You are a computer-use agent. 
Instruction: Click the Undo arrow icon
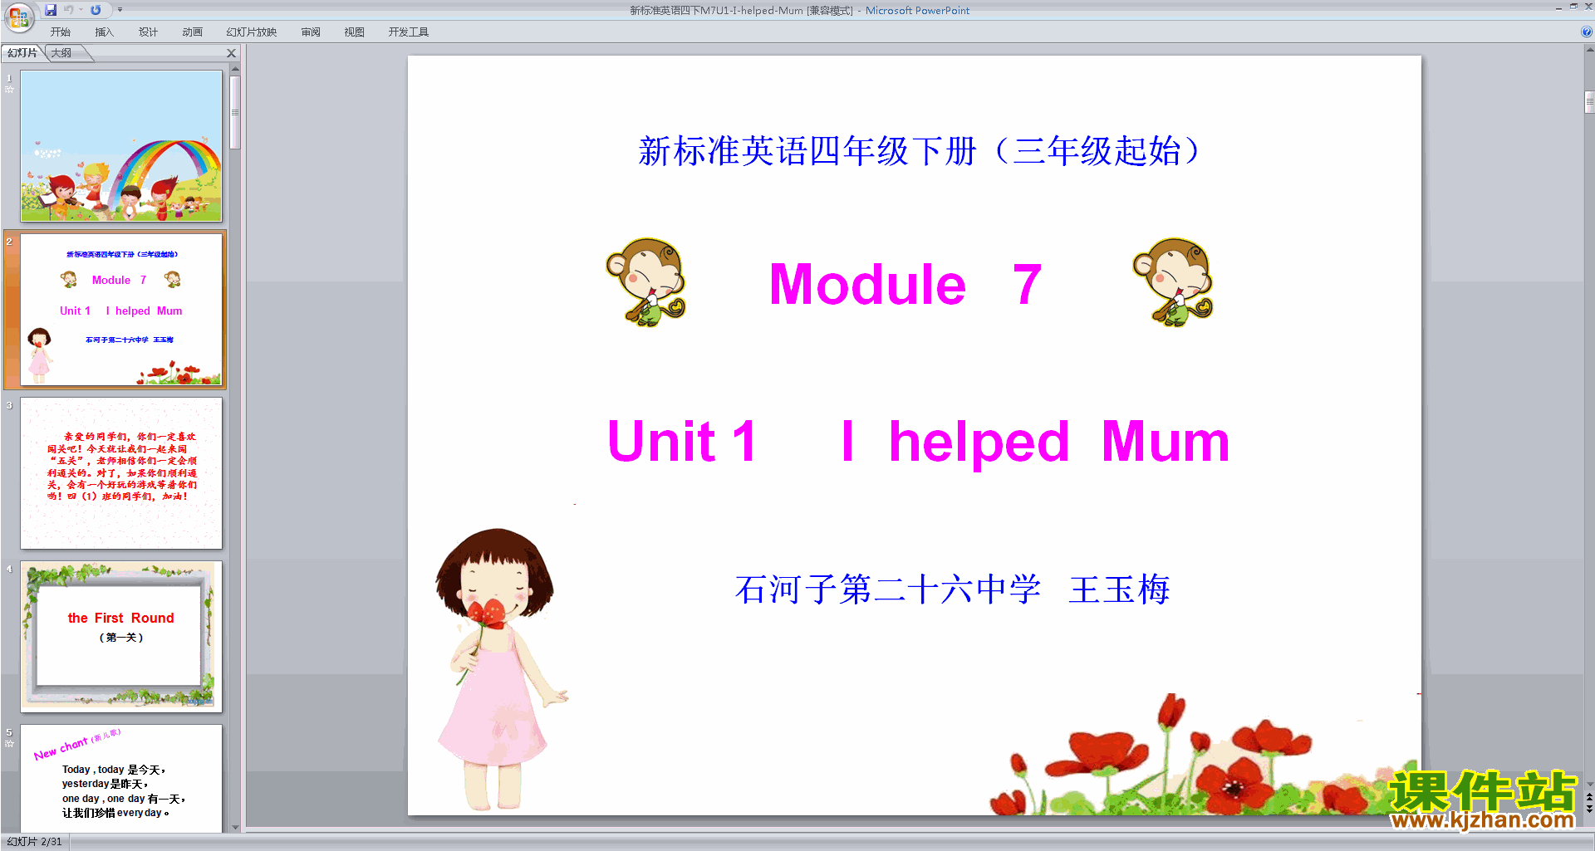(x=69, y=10)
